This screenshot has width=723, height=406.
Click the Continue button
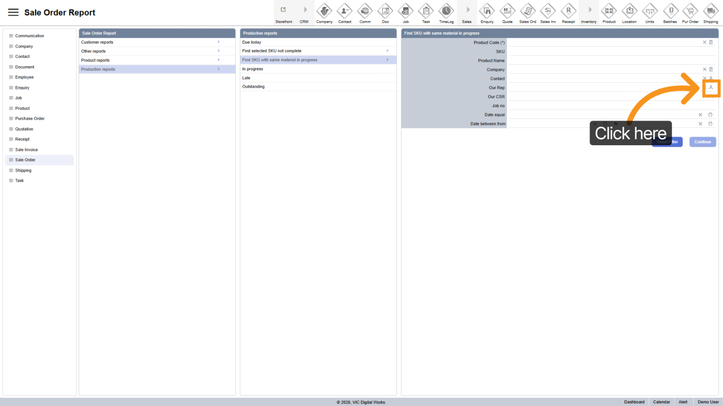[x=702, y=142]
